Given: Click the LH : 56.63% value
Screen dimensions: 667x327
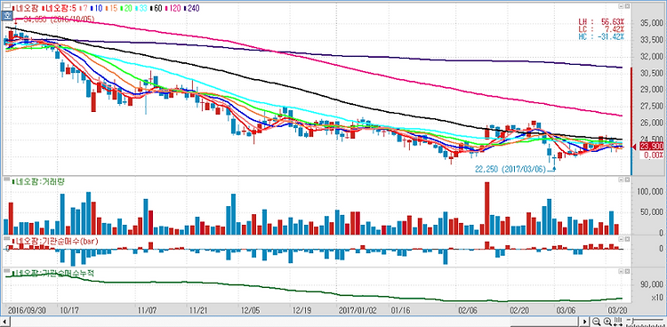Looking at the screenshot, I should tap(601, 21).
